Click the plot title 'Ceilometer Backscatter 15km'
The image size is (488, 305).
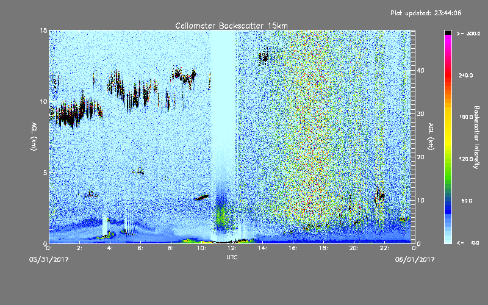(231, 26)
